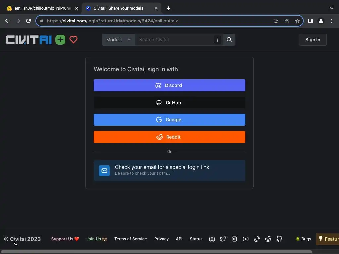Image resolution: width=339 pixels, height=254 pixels.
Task: Open the Bugs link
Action: (x=304, y=239)
